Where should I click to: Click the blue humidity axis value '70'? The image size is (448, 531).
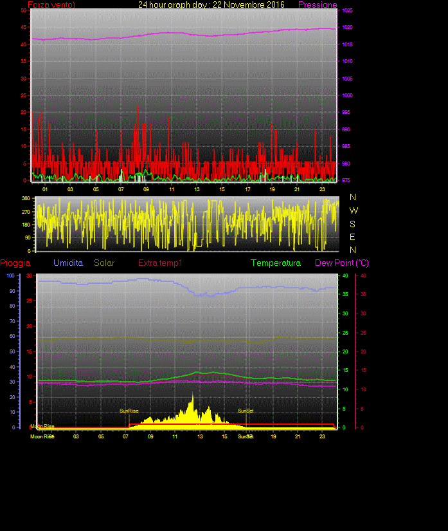[x=12, y=321]
